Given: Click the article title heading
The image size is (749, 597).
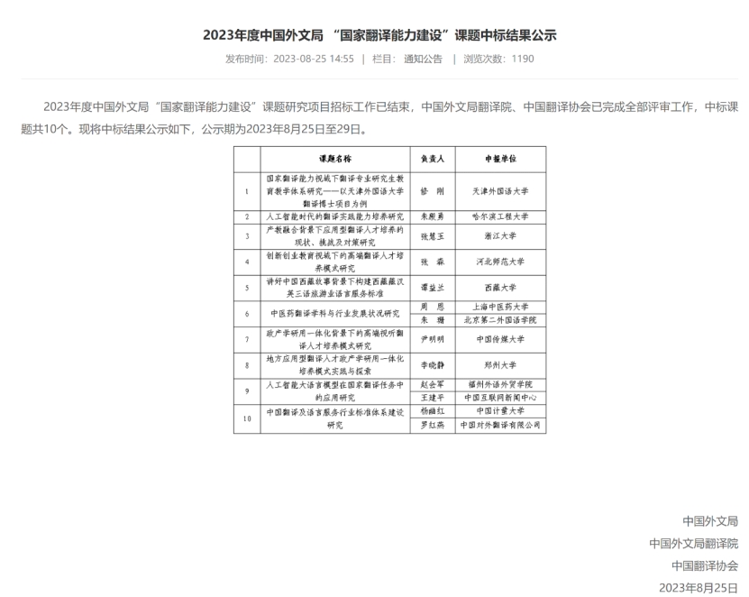Looking at the screenshot, I should click(x=374, y=36).
